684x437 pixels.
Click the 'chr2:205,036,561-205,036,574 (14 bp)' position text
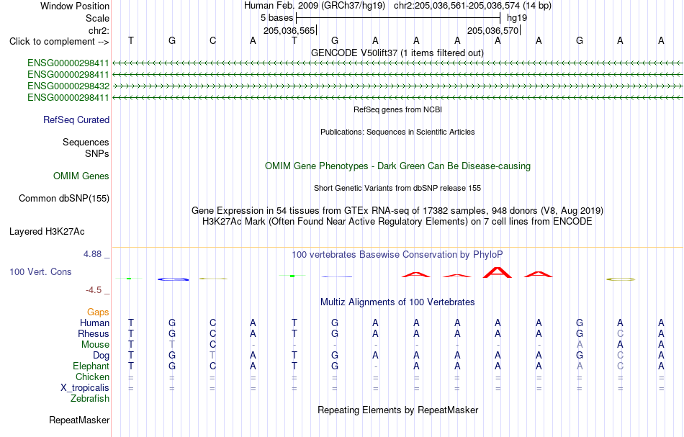(x=472, y=6)
